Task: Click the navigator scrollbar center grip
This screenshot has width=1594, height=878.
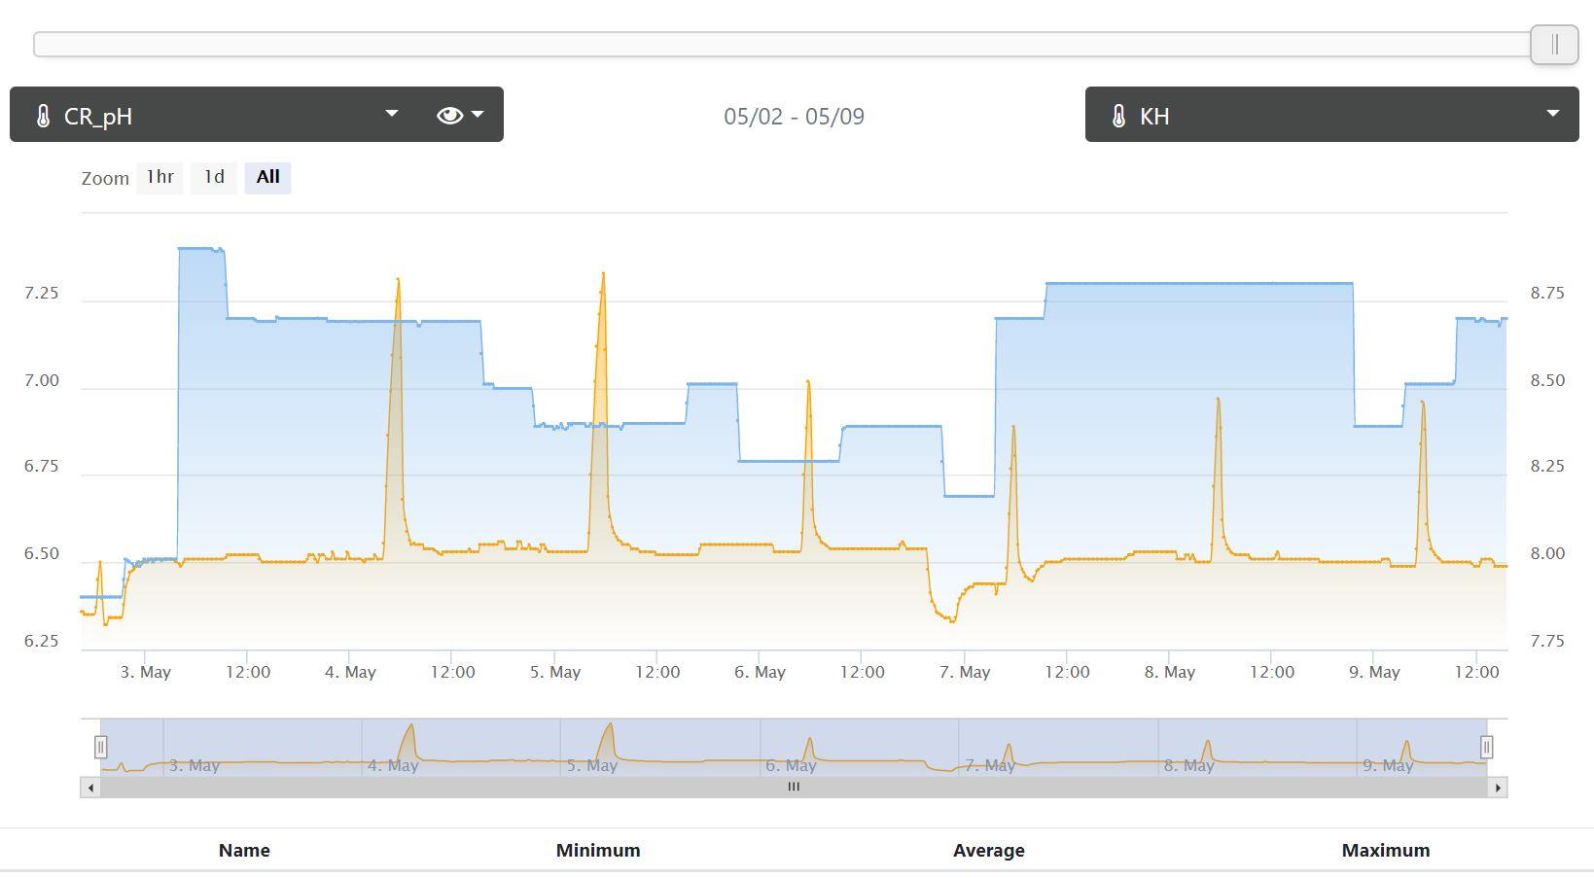Action: click(x=794, y=788)
